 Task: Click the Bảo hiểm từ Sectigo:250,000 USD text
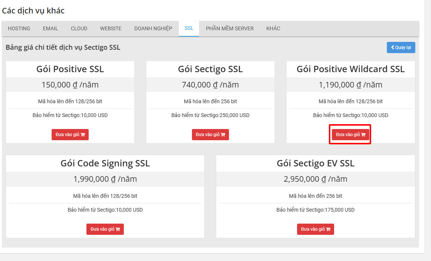(x=210, y=116)
